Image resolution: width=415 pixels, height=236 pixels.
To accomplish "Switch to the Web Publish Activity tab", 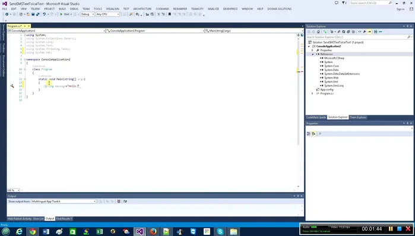I will (20, 219).
